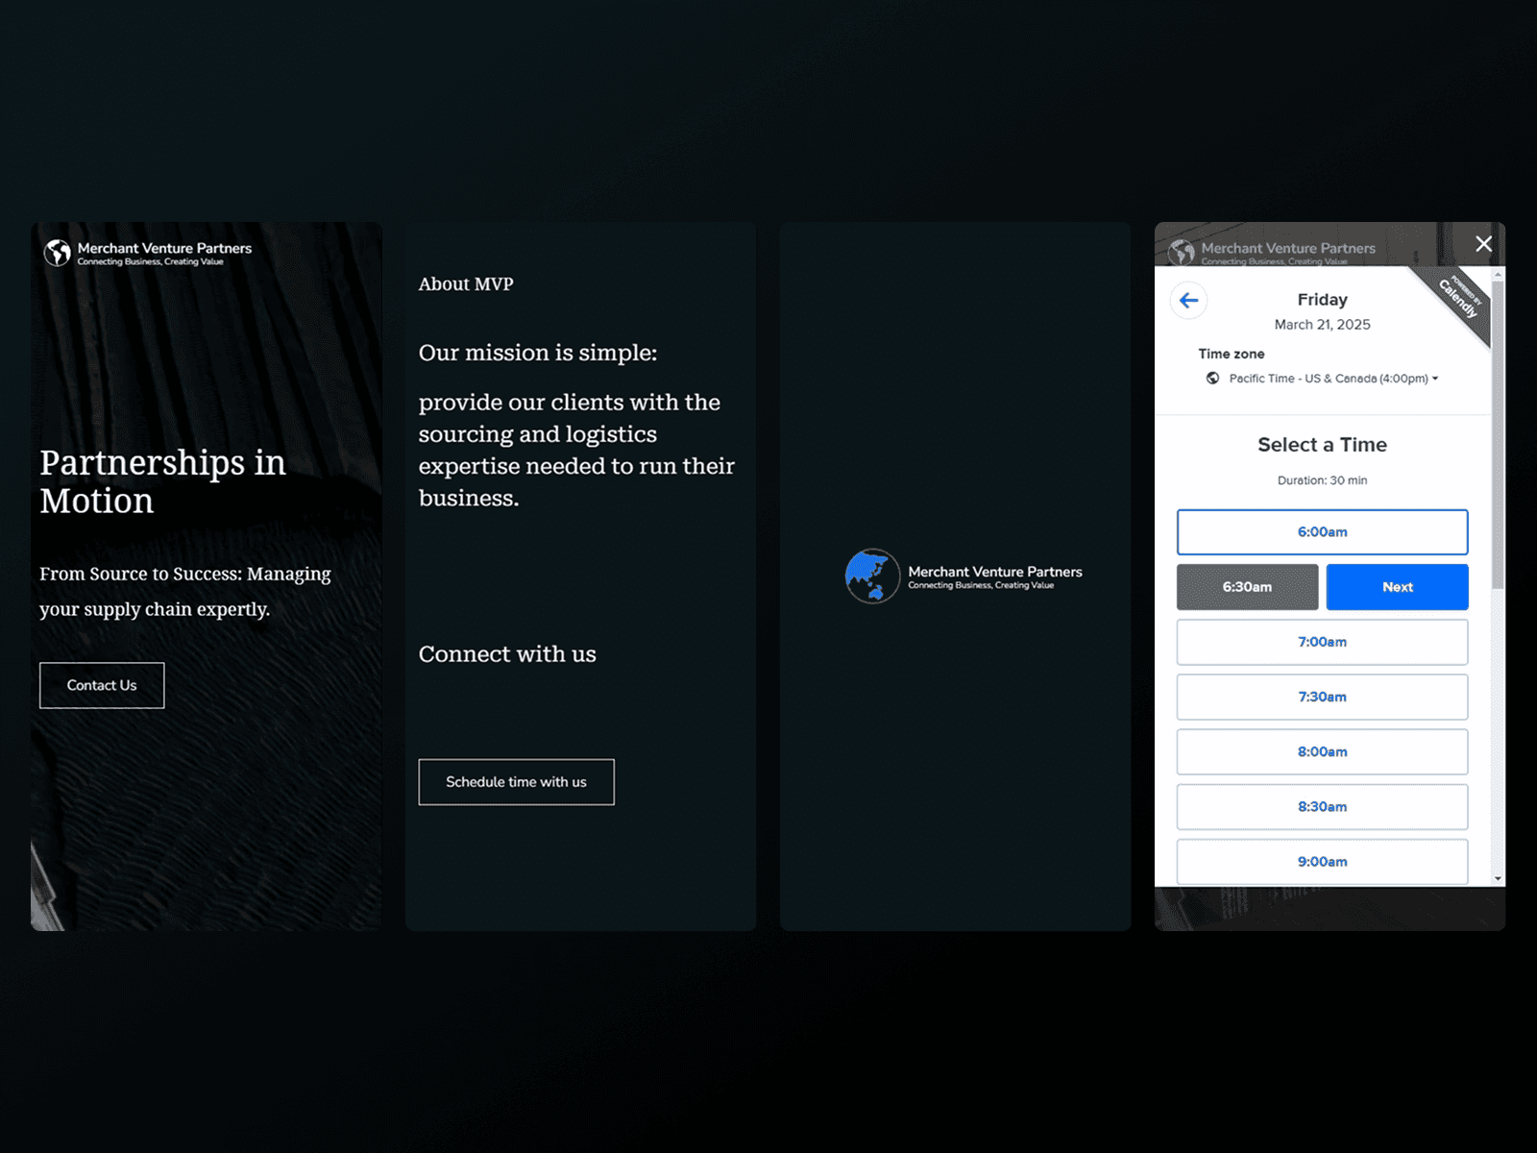Select the 6:00am time slot
This screenshot has width=1537, height=1153.
click(1322, 532)
